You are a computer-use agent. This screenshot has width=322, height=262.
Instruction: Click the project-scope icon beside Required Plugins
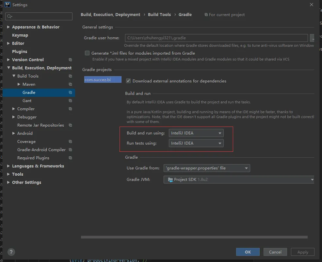click(70, 158)
